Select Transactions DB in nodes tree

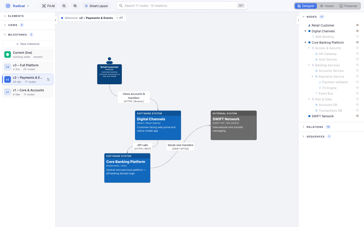coord(330,110)
